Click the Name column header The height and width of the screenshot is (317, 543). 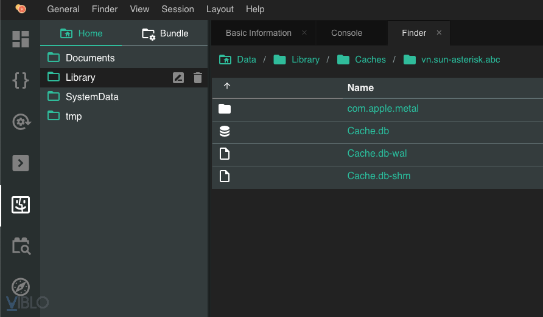pos(360,87)
